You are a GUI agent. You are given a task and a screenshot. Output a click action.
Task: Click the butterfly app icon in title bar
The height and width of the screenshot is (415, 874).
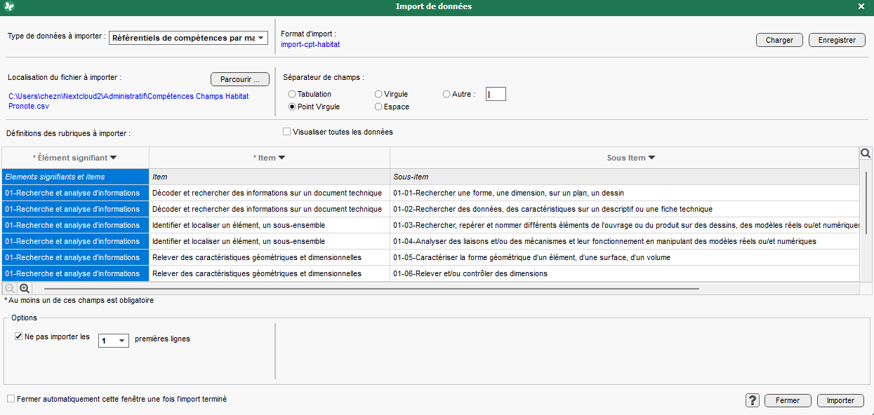(9, 6)
